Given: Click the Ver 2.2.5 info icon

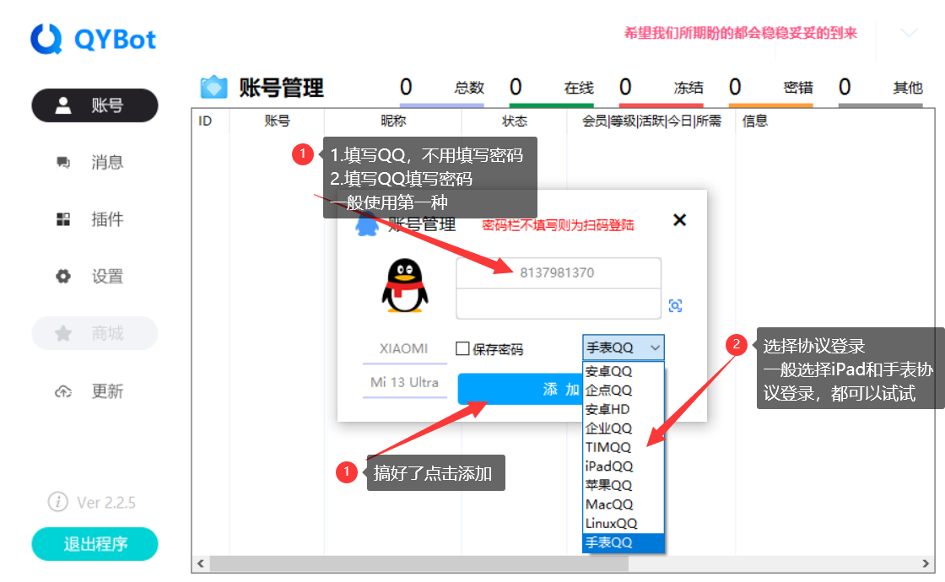Looking at the screenshot, I should 57,502.
